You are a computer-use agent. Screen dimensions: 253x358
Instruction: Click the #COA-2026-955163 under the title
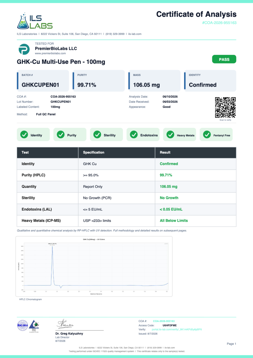click(x=219, y=23)
